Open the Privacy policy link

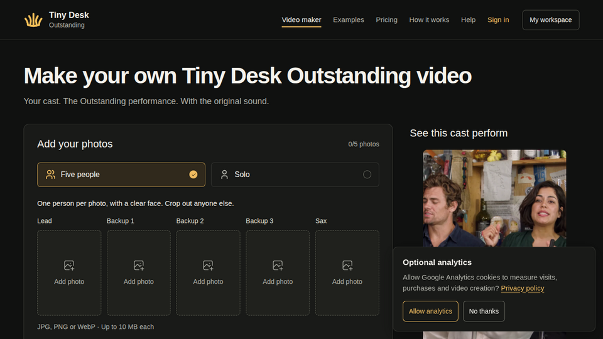click(x=522, y=288)
